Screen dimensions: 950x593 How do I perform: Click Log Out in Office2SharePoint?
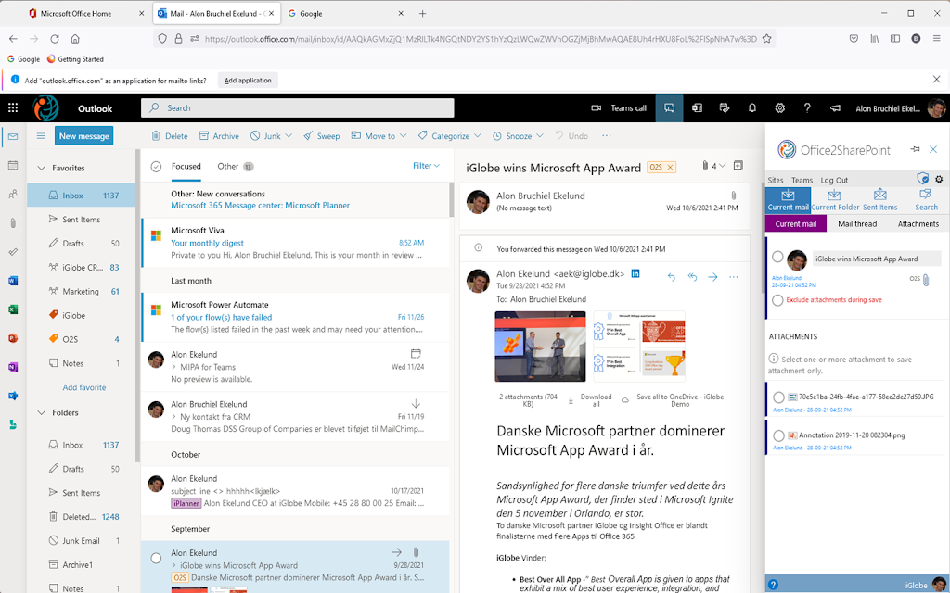pos(834,181)
